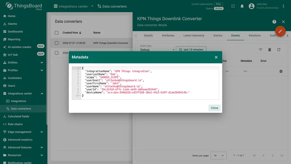
Task: Go to the first events page
Action: point(254,156)
